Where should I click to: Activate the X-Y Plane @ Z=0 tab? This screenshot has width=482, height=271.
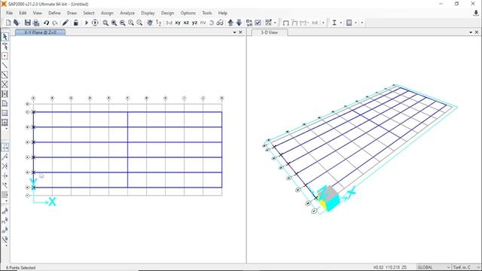(x=40, y=32)
